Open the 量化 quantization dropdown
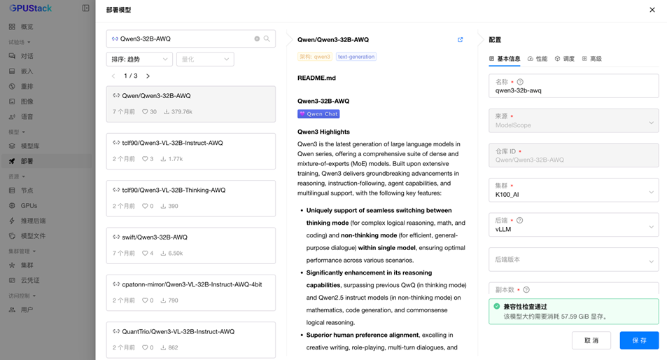The height and width of the screenshot is (360, 667). 206,59
